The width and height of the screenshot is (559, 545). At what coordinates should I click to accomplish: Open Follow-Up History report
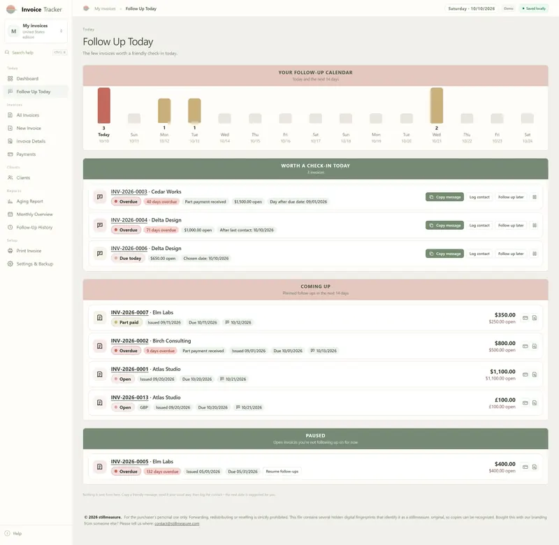point(36,227)
